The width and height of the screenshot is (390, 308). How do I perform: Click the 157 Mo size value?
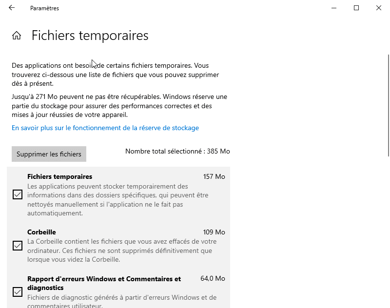[214, 176]
